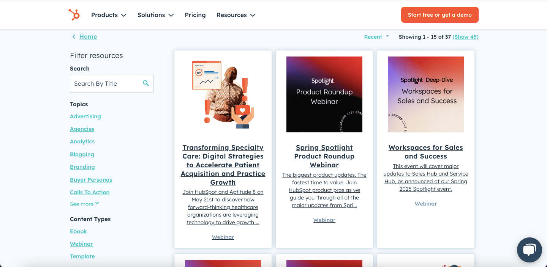Select the Ebook content type
Image resolution: width=547 pixels, height=267 pixels.
(79, 231)
